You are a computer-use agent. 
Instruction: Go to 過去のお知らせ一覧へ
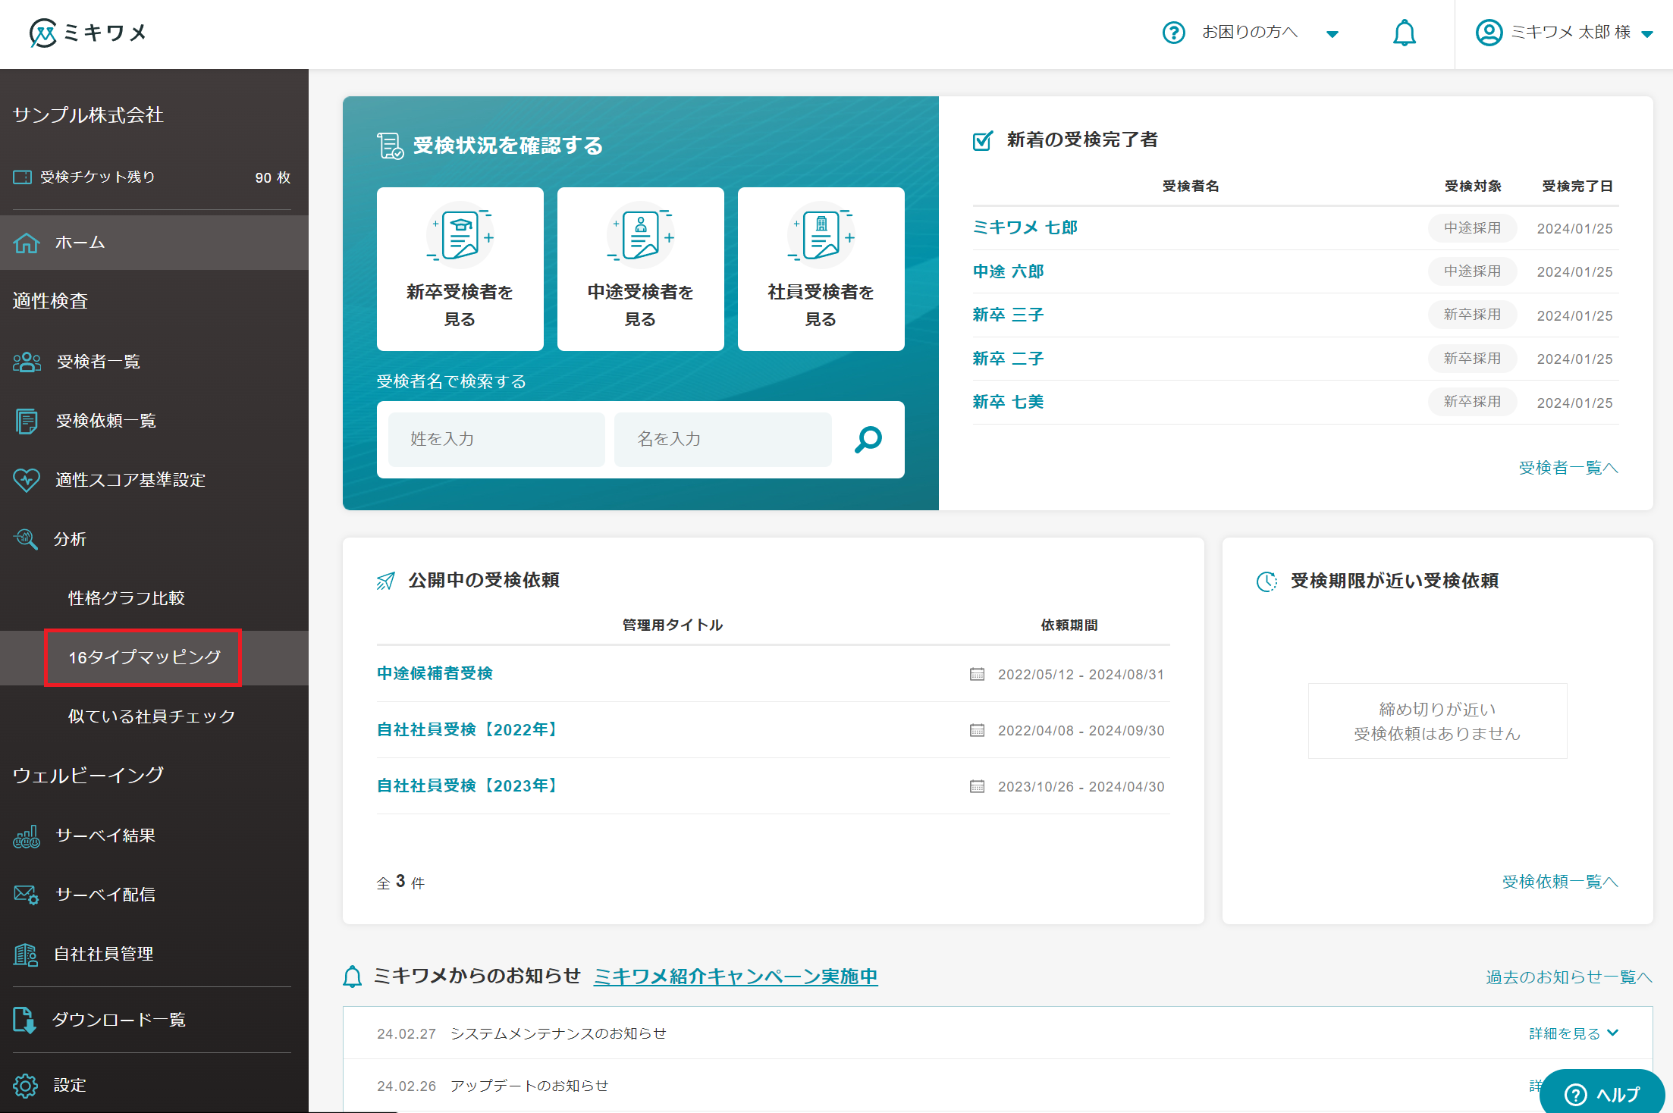(1568, 977)
